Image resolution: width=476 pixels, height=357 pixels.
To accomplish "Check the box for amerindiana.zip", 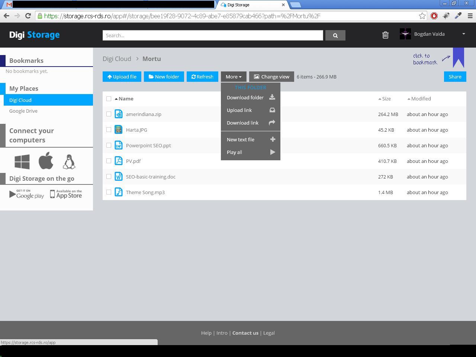I will [109, 114].
